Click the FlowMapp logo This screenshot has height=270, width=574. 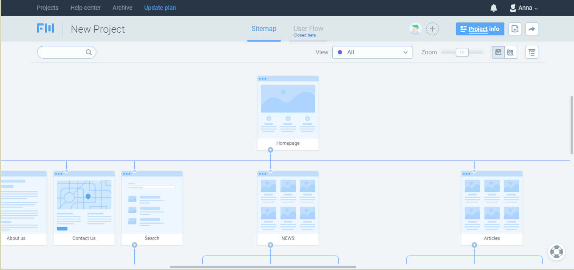click(45, 28)
